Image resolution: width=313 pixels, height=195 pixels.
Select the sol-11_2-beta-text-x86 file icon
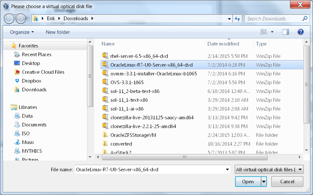[x=105, y=90]
